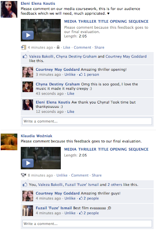This screenshot has height=230, width=156.
Task: Focus the comment box under Klaudia's post
Action: coord(87,224)
